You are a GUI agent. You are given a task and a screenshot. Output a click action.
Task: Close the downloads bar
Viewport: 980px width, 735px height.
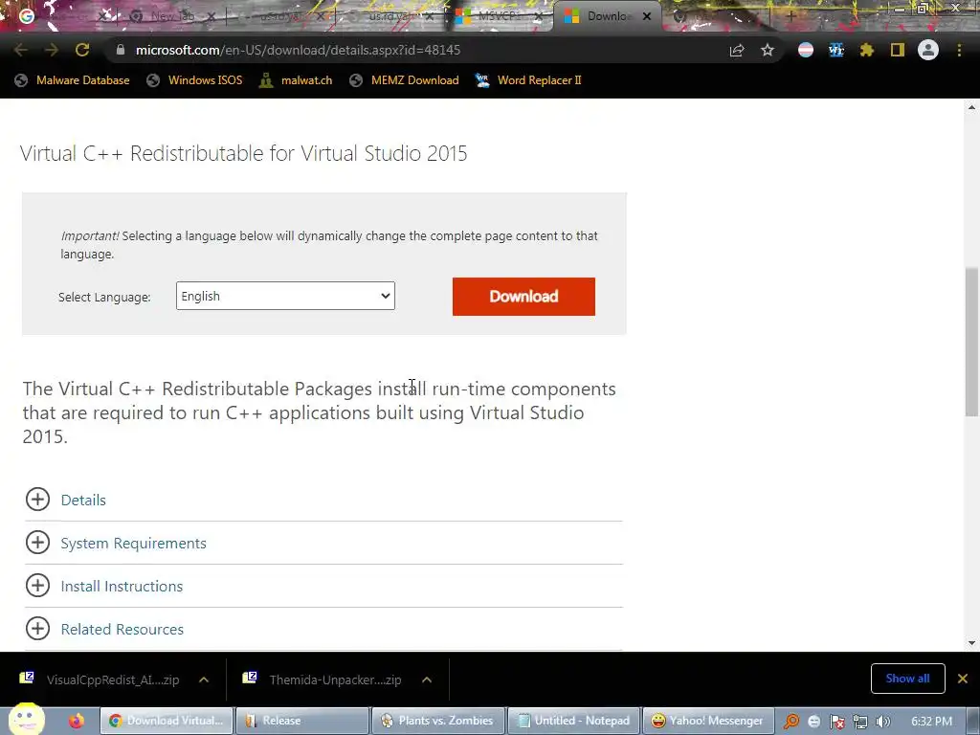963,679
